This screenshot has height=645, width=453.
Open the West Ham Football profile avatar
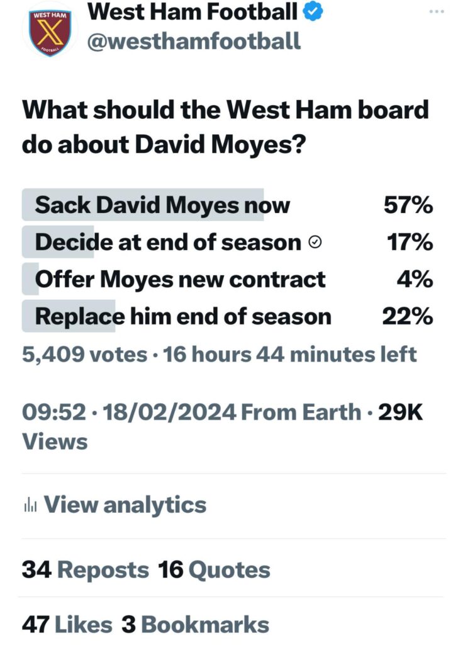pos(50,33)
